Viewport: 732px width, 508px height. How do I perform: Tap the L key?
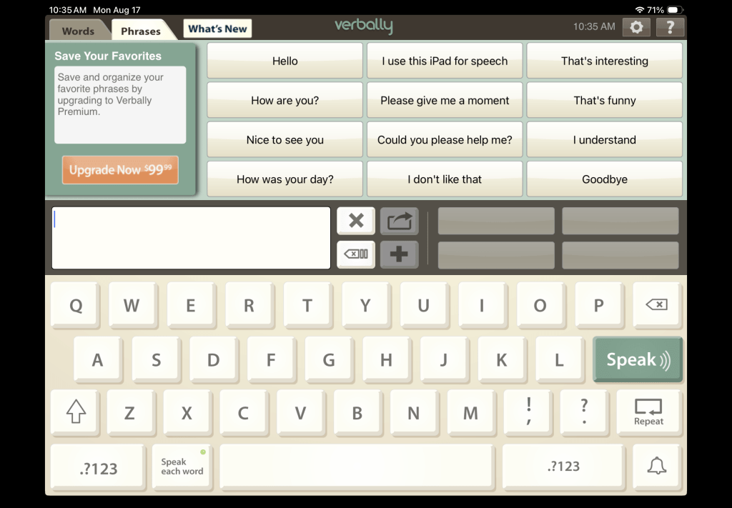click(x=559, y=359)
